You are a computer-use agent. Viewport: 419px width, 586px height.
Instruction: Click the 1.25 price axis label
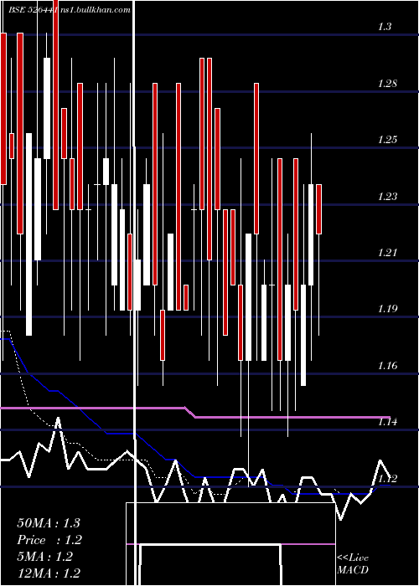pyautogui.click(x=387, y=140)
